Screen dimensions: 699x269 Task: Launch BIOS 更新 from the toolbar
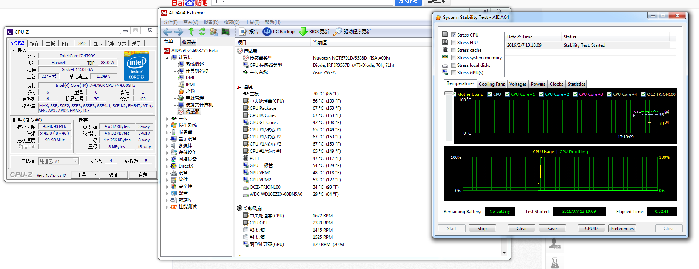click(x=314, y=32)
